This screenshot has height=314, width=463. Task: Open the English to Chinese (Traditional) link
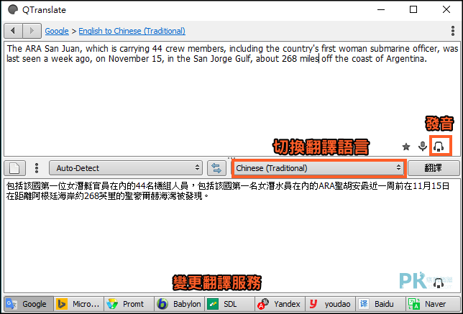[x=132, y=31]
